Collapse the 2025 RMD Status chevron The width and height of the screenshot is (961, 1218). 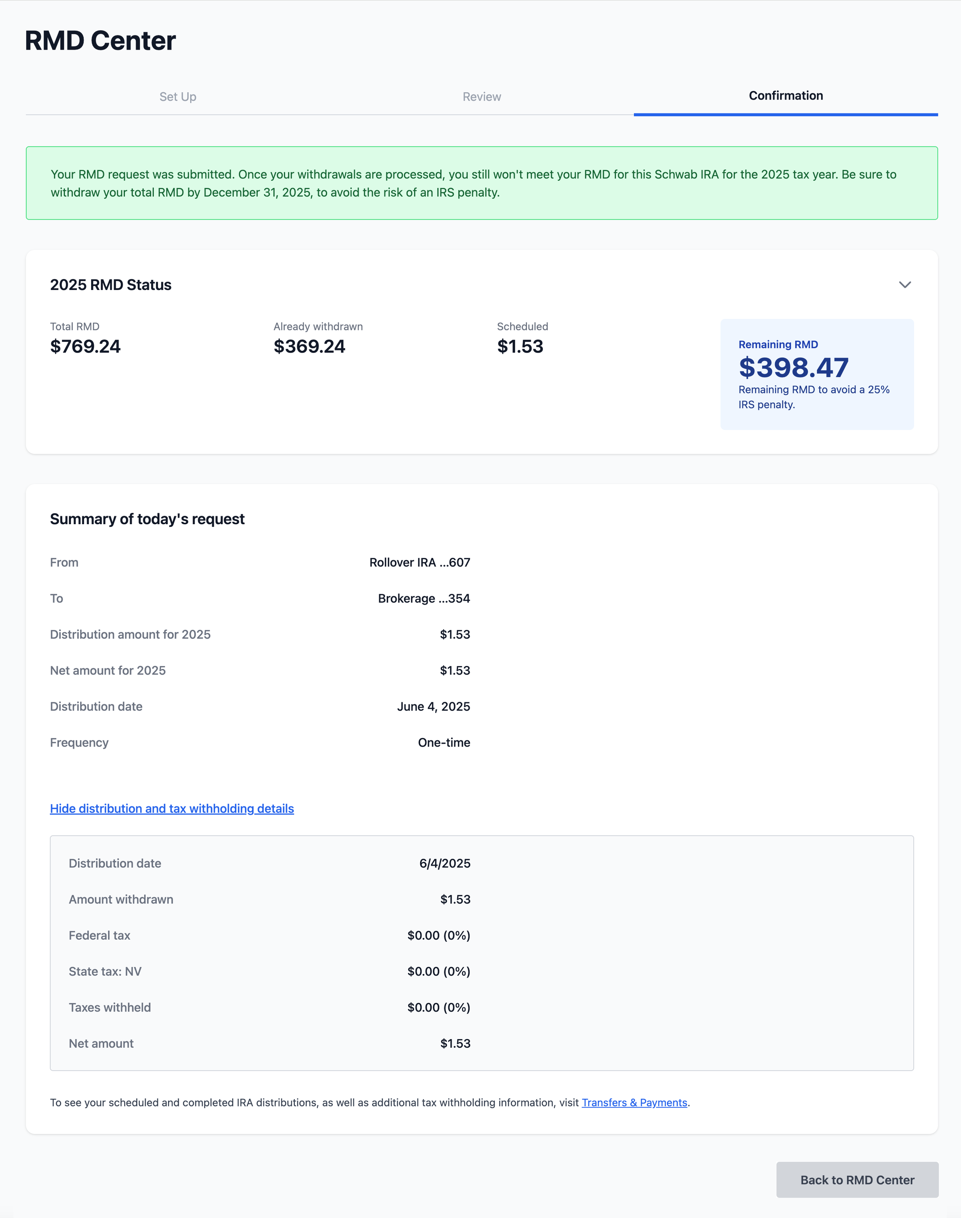coord(904,285)
